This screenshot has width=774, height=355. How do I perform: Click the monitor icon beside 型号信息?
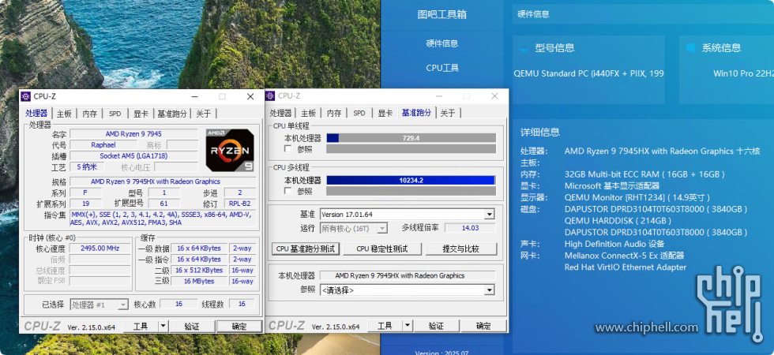click(523, 48)
